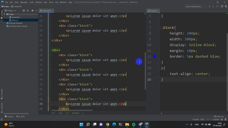The height and width of the screenshot is (128, 228).
Task: Open the Project panel settings gear
Action: click(x=32, y=11)
